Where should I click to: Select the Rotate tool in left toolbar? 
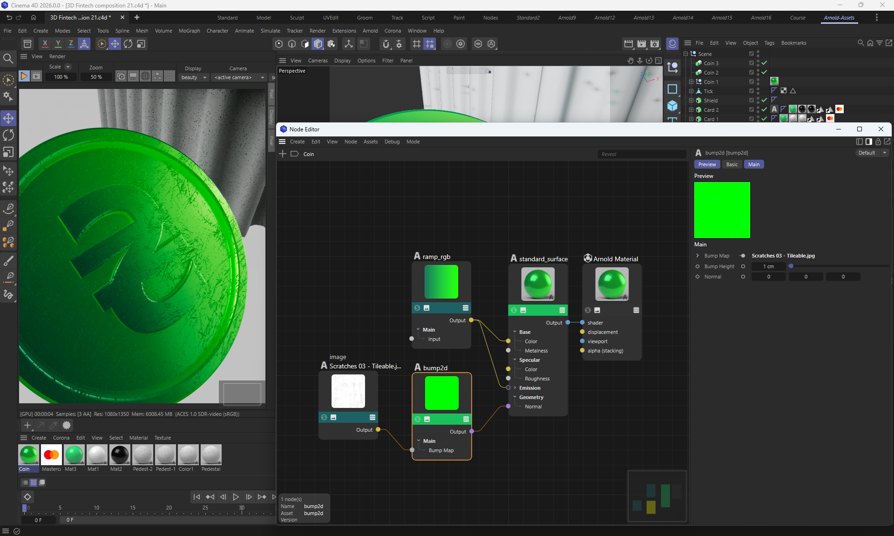coord(8,135)
